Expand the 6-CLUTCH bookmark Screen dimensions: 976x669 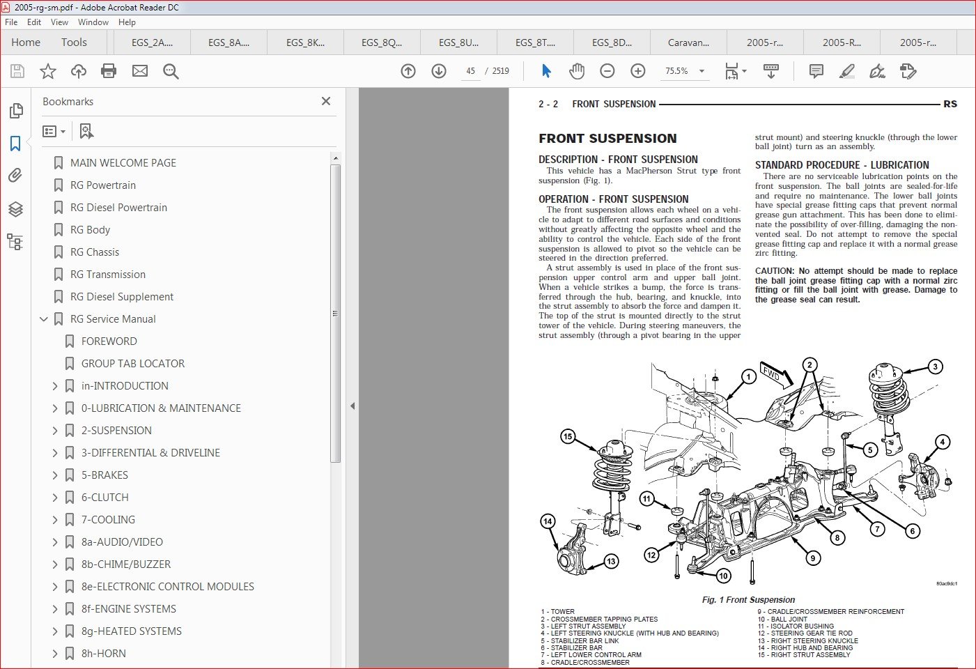(x=55, y=498)
